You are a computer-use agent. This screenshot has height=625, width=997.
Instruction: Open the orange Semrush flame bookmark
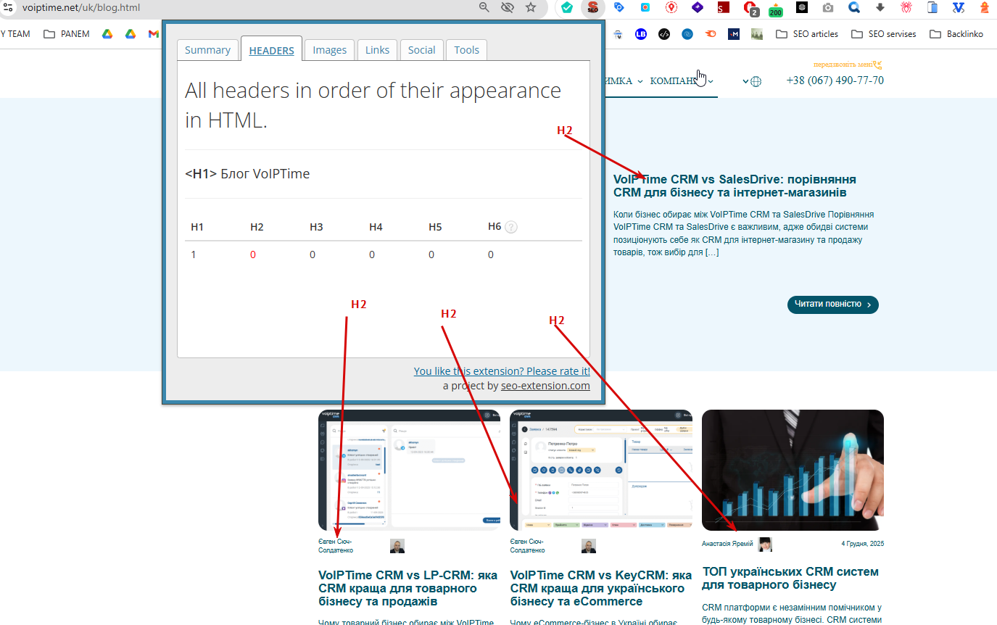711,33
